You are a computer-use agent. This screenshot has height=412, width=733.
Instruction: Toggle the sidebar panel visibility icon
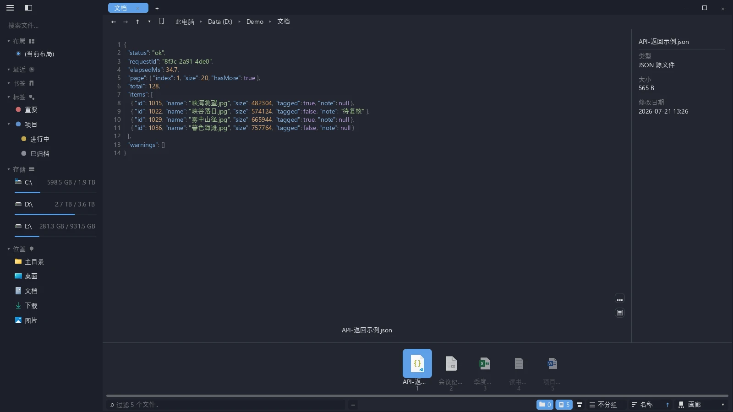(x=28, y=8)
